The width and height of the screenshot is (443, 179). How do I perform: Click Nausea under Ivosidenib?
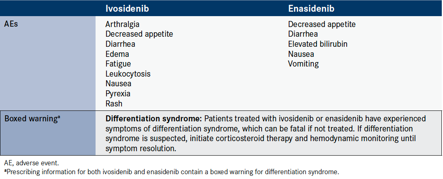coord(118,84)
